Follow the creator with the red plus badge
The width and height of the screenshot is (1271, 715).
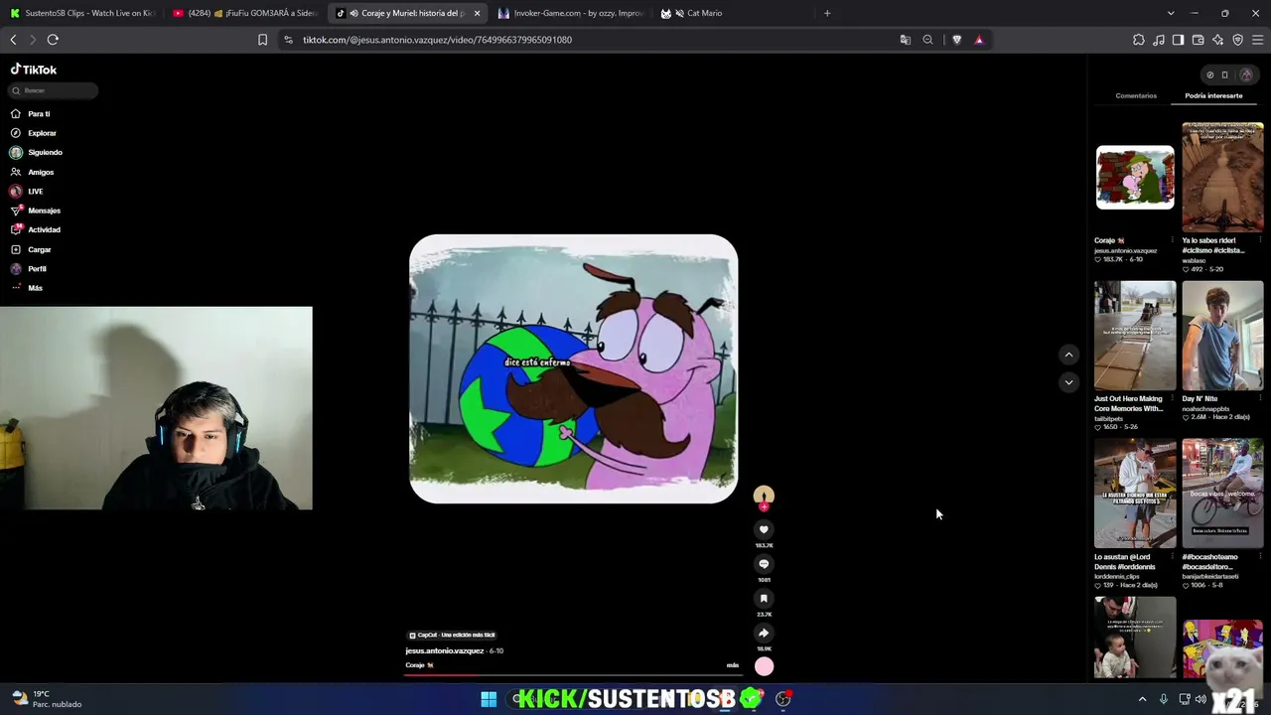click(x=764, y=506)
